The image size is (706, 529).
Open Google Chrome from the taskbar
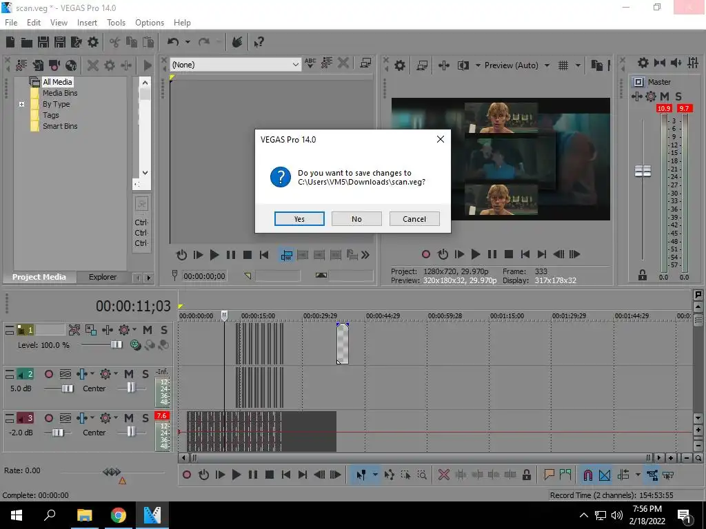(x=119, y=515)
